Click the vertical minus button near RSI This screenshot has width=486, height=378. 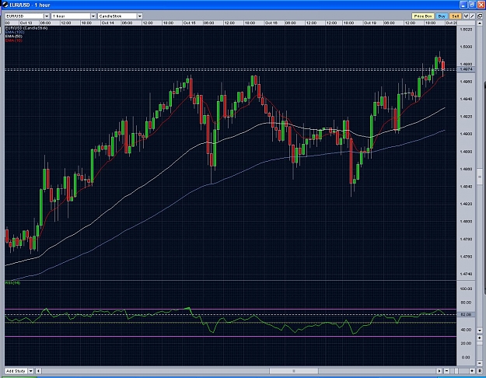[x=480, y=363]
